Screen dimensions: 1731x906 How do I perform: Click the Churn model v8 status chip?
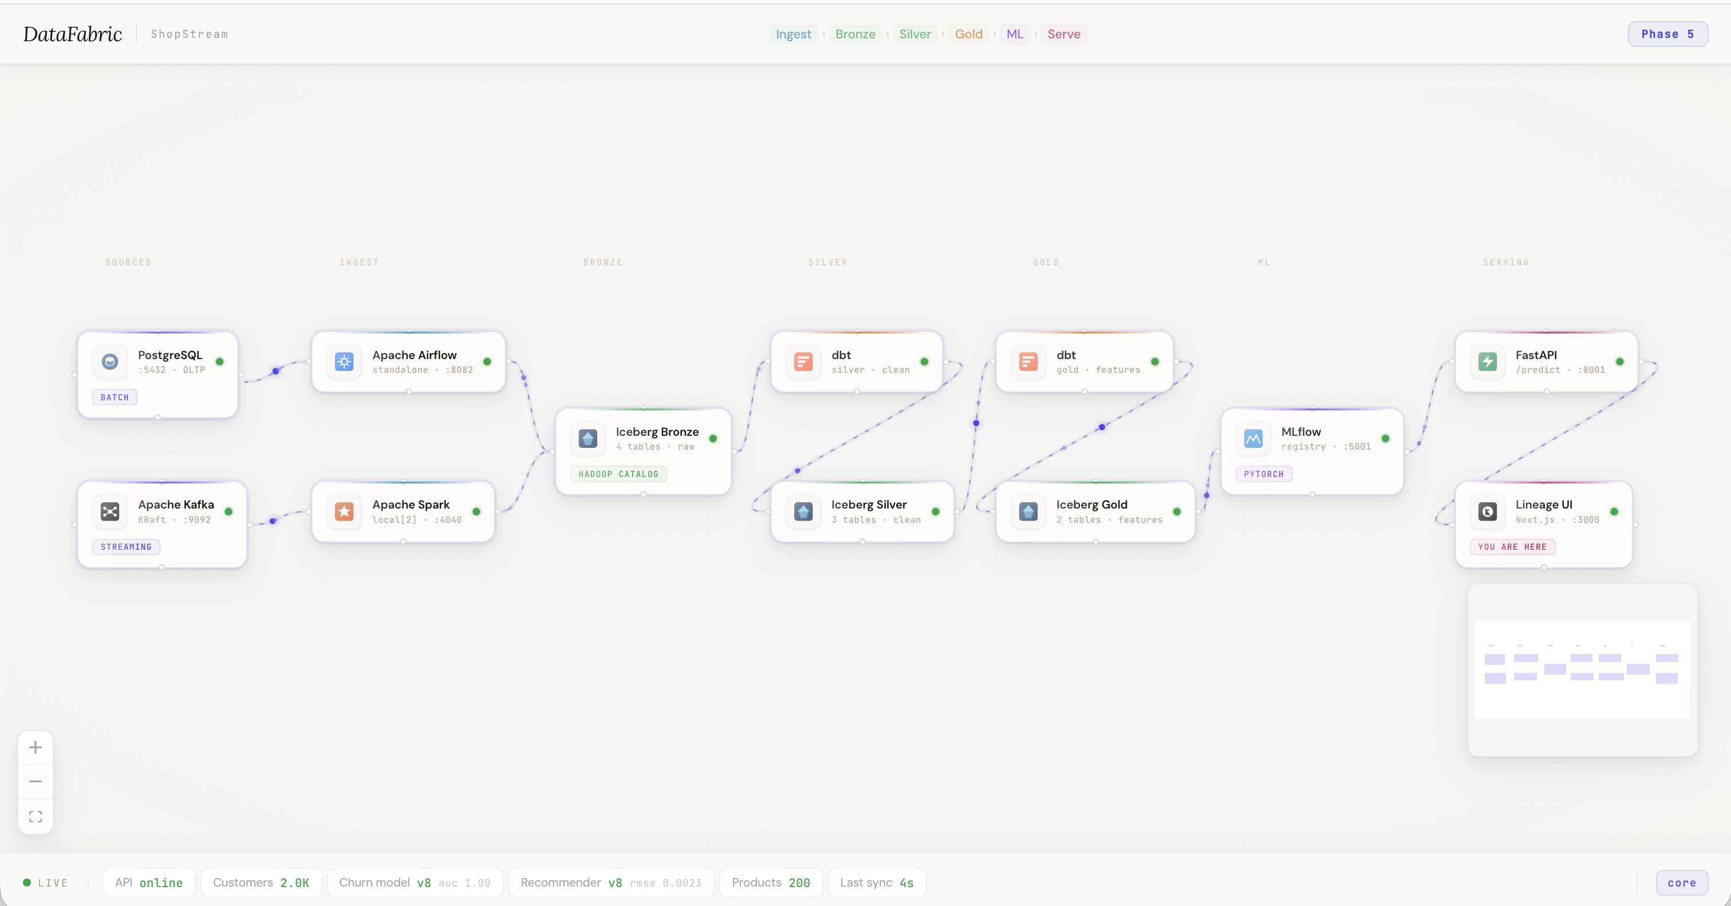(414, 883)
